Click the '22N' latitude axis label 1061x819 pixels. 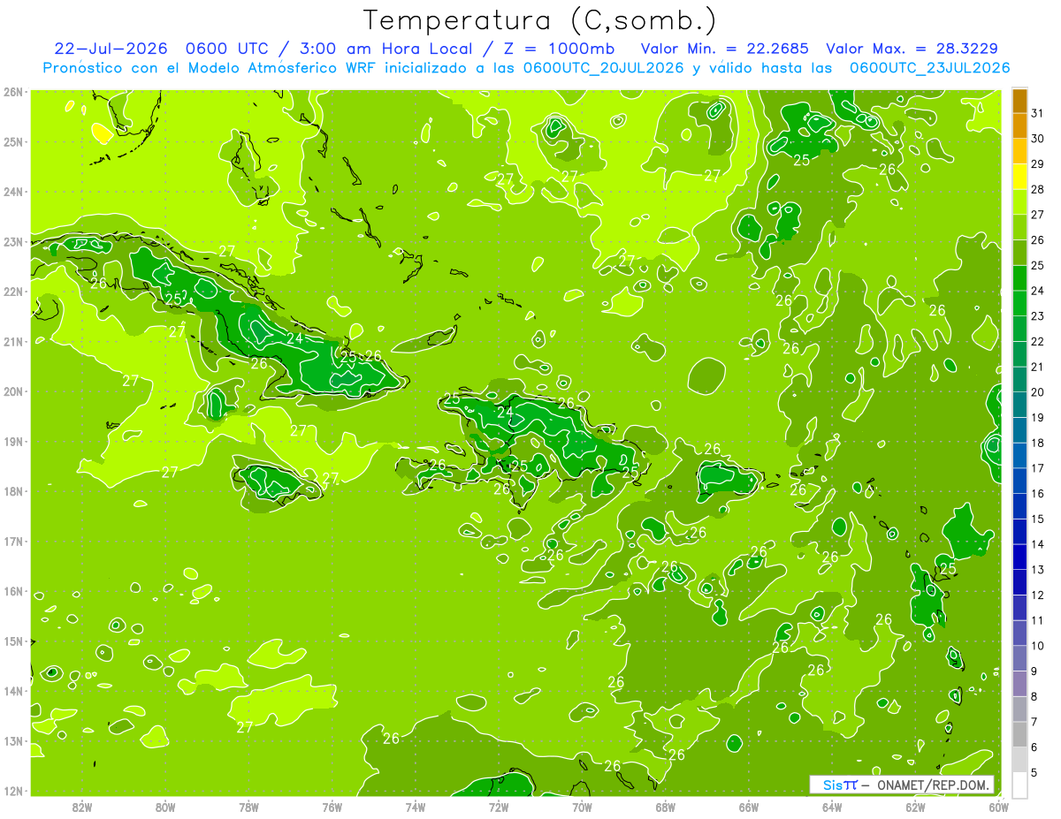point(12,292)
